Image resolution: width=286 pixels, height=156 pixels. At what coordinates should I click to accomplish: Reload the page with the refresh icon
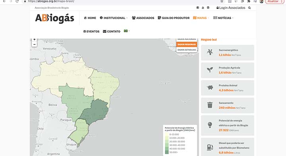point(17,1)
